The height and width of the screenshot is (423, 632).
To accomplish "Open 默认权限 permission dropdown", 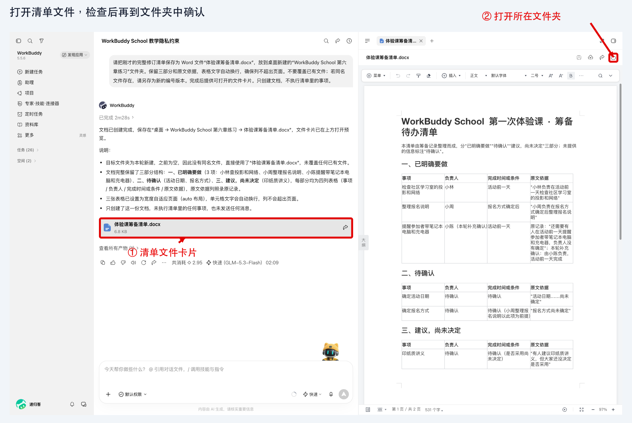I will click(x=132, y=394).
